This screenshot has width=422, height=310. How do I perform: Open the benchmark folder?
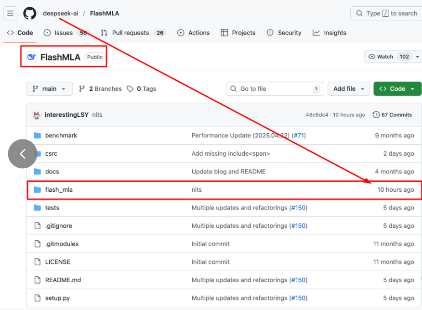(x=61, y=136)
